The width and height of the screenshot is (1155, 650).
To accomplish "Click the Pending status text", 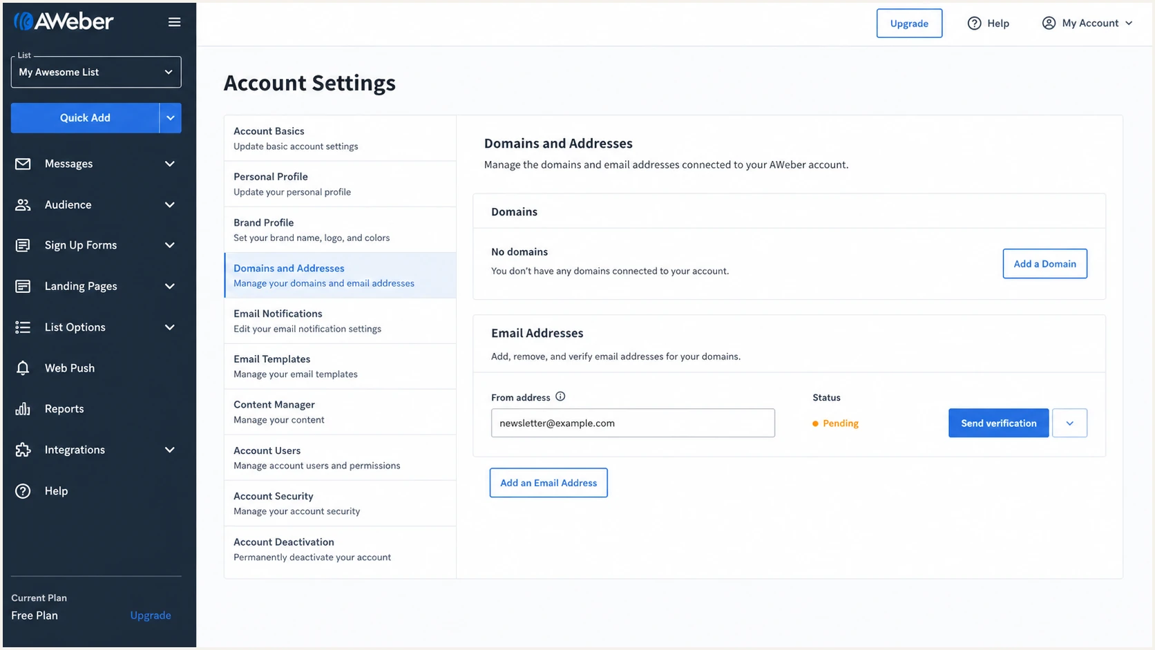I will pos(841,423).
